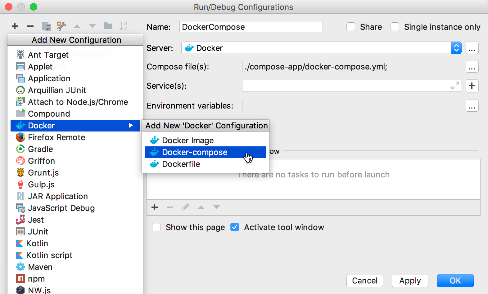The height and width of the screenshot is (294, 488).
Task: Choose the Maven gear icon
Action: pos(20,267)
